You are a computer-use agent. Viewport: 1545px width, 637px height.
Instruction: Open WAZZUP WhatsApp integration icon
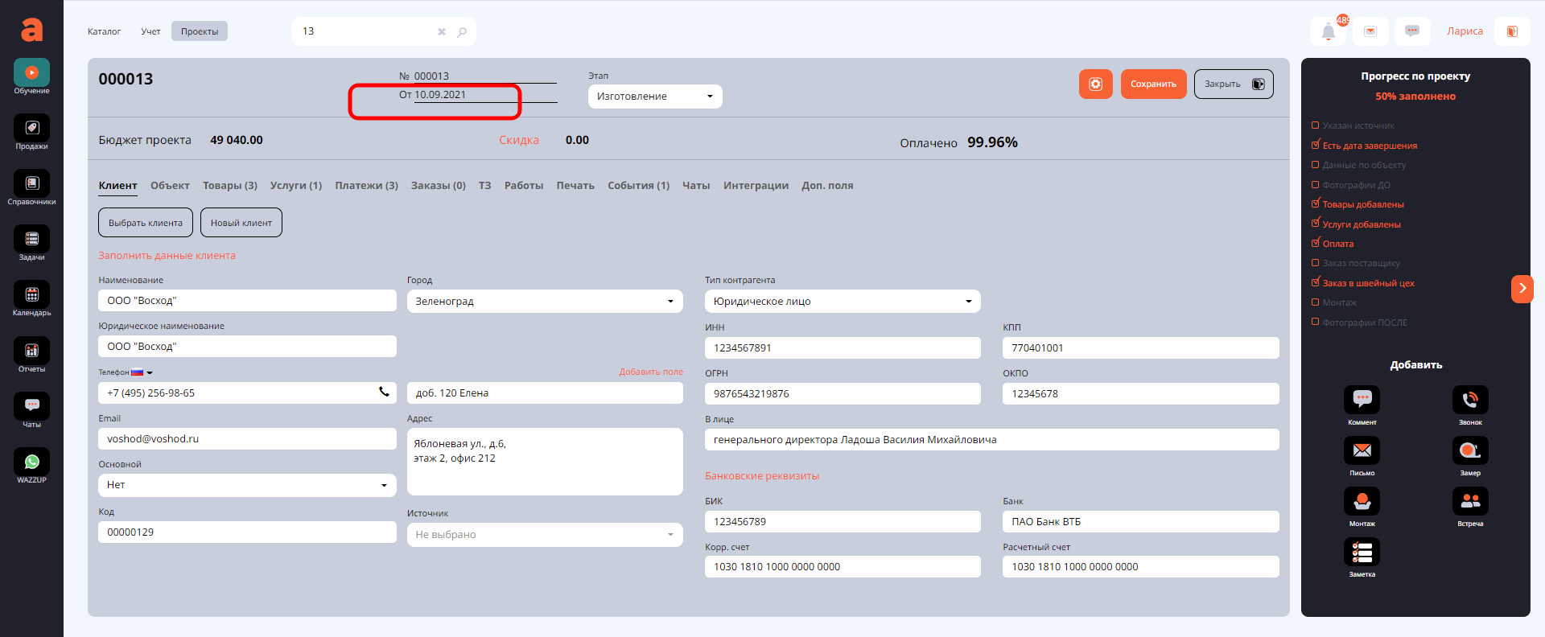pyautogui.click(x=31, y=462)
